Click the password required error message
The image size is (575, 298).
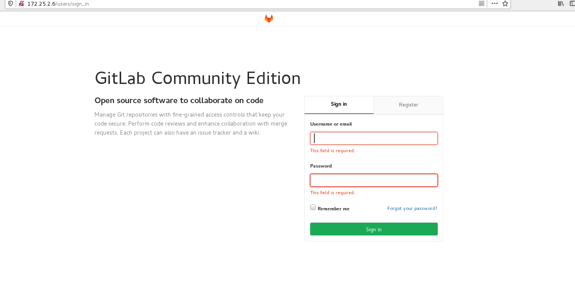coord(332,193)
